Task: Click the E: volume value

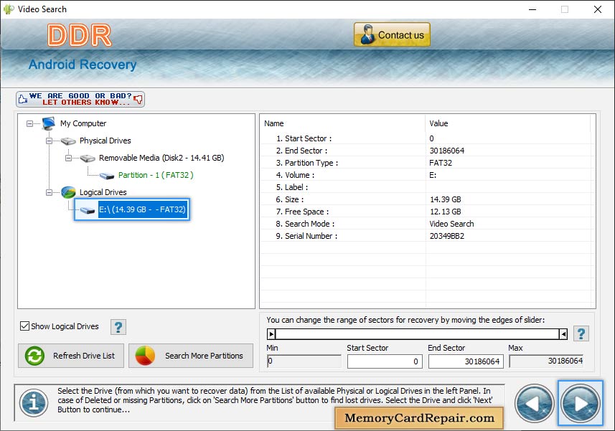Action: point(433,175)
